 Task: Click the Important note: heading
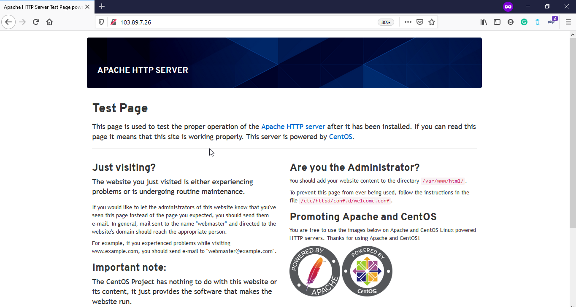click(x=130, y=267)
